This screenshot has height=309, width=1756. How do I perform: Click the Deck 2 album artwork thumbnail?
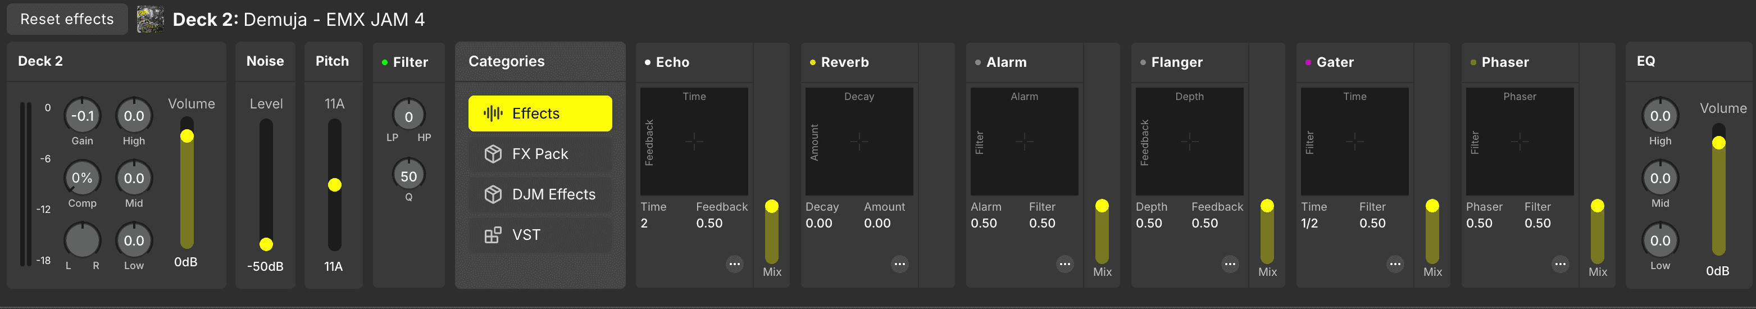click(151, 19)
